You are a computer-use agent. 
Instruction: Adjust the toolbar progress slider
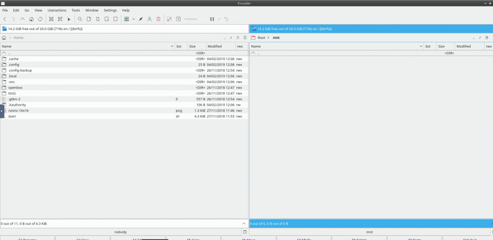(191, 19)
